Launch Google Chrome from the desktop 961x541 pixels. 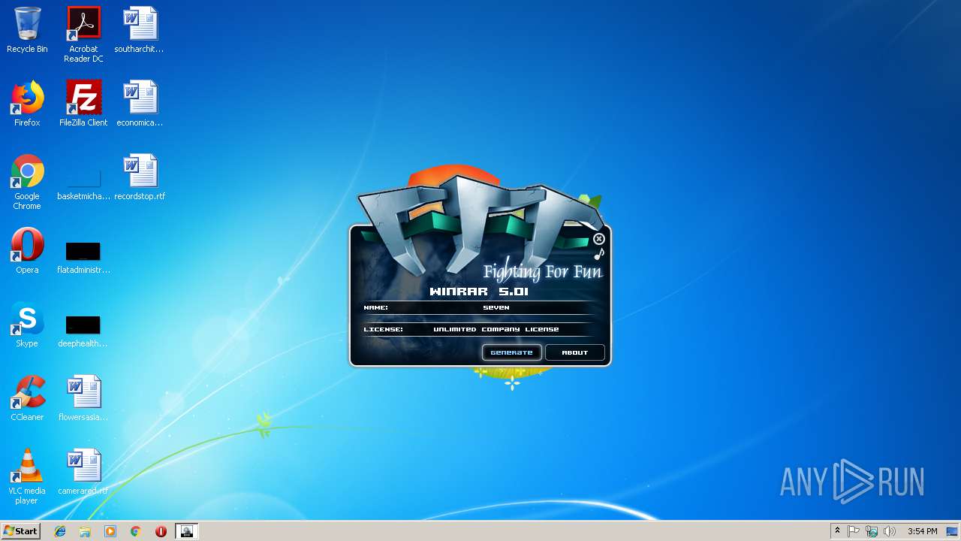[27, 182]
